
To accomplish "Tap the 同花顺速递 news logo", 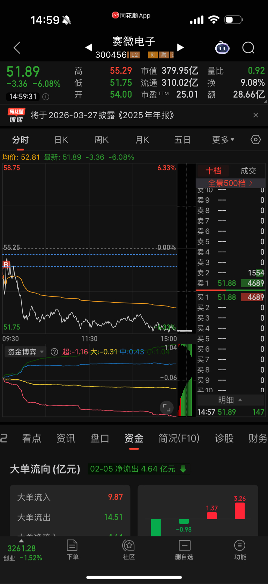I will pyautogui.click(x=16, y=115).
